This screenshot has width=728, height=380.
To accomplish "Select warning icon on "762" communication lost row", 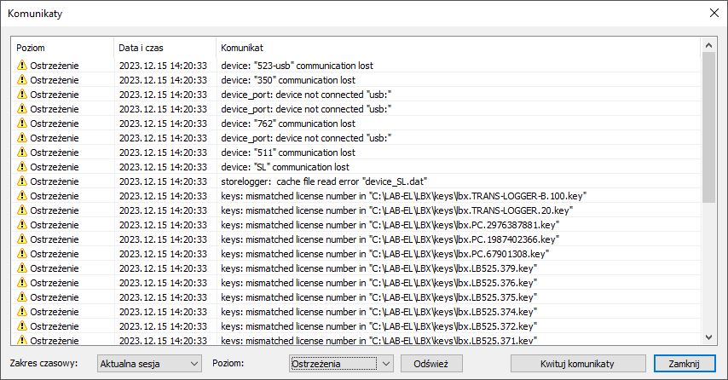I will pos(22,123).
